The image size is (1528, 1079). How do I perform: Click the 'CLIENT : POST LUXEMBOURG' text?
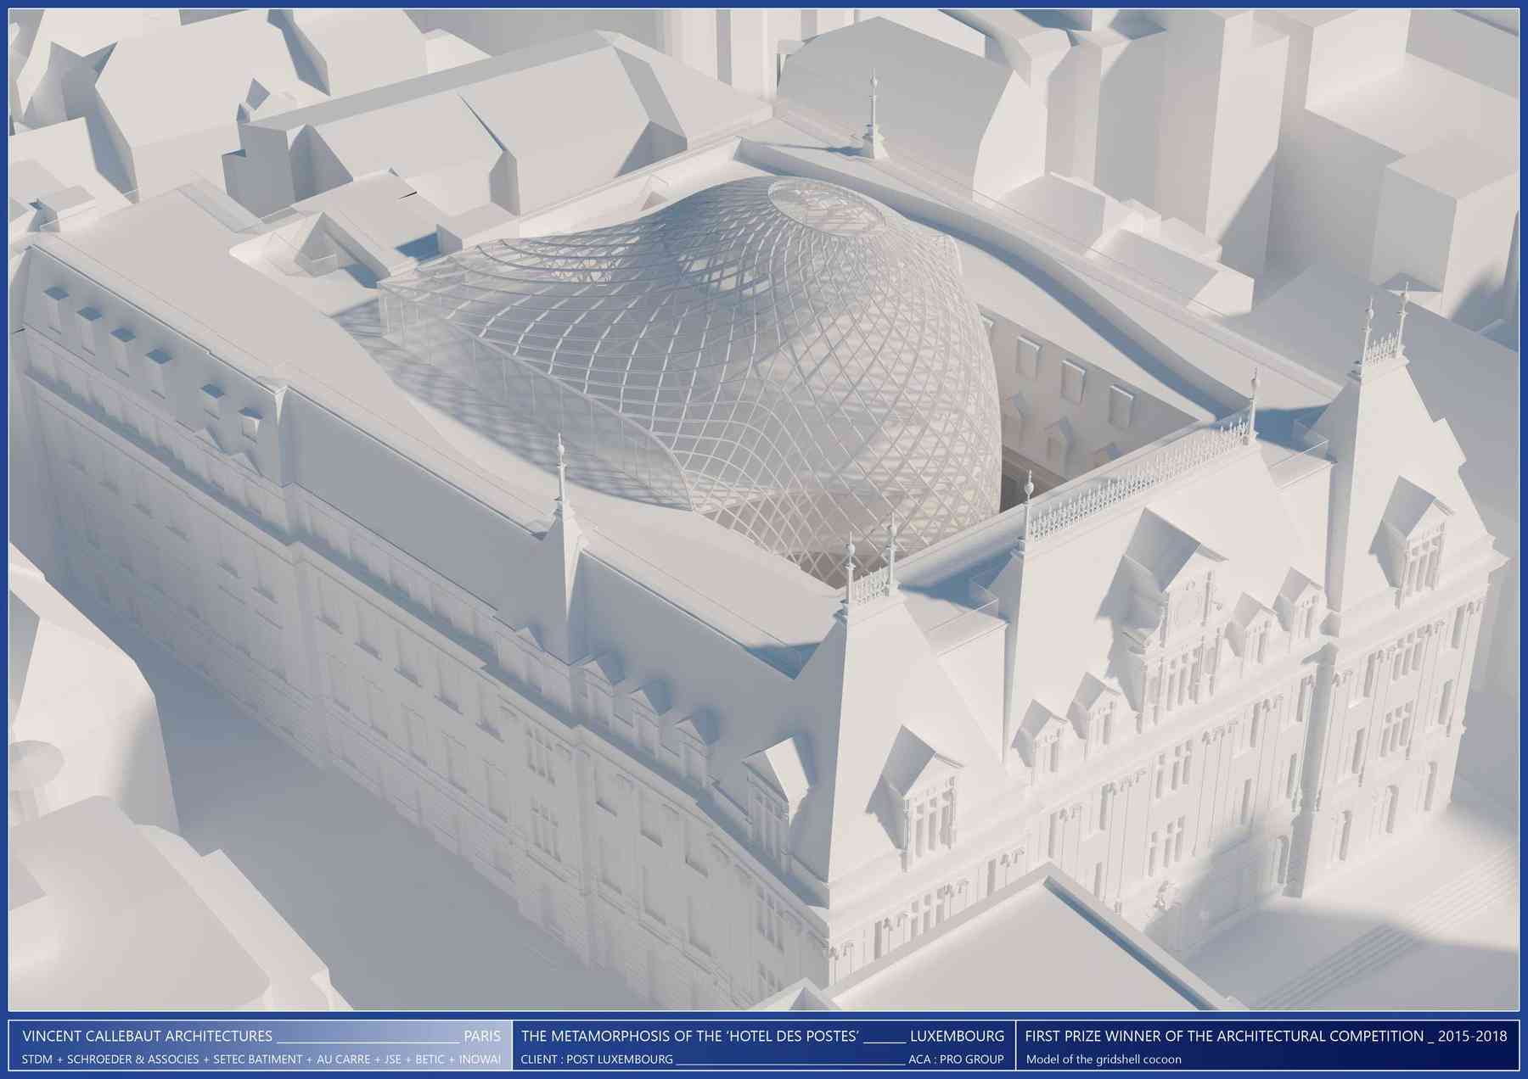597,1059
